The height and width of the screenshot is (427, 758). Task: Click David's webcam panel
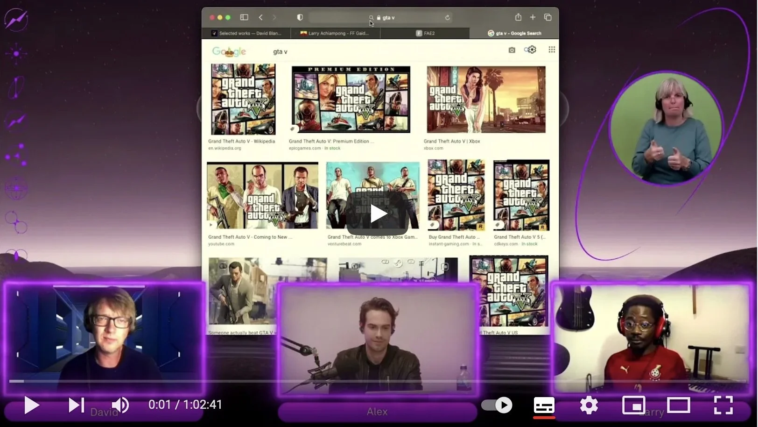(105, 339)
